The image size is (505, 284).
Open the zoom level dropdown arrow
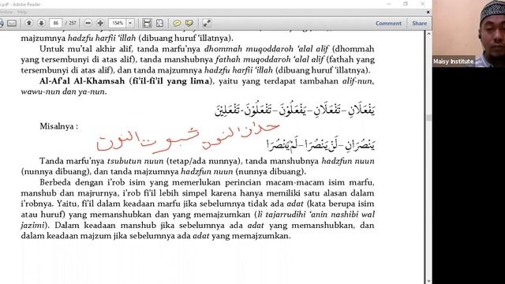click(130, 23)
